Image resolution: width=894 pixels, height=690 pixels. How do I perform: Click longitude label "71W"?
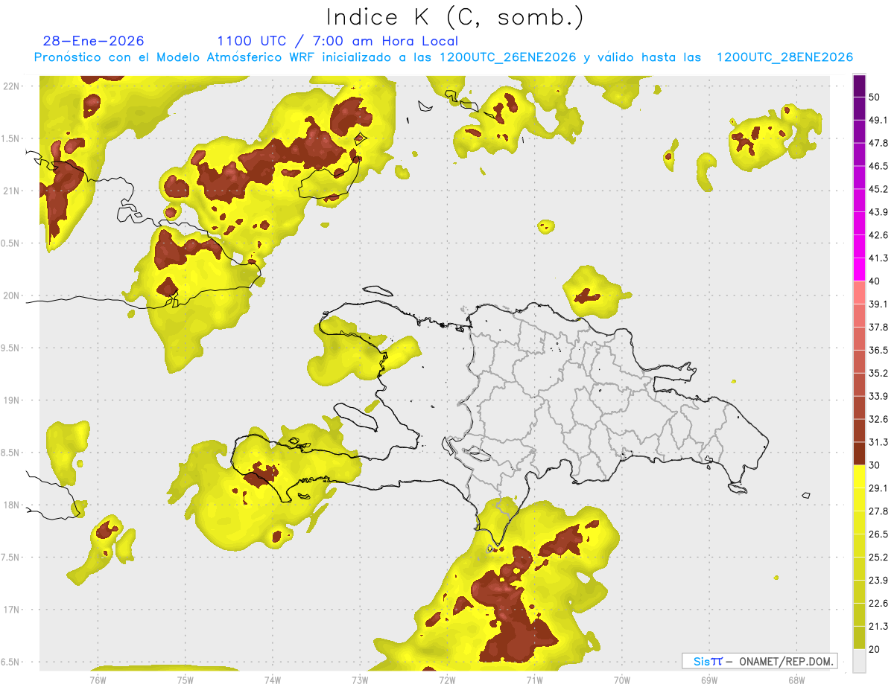[534, 680]
